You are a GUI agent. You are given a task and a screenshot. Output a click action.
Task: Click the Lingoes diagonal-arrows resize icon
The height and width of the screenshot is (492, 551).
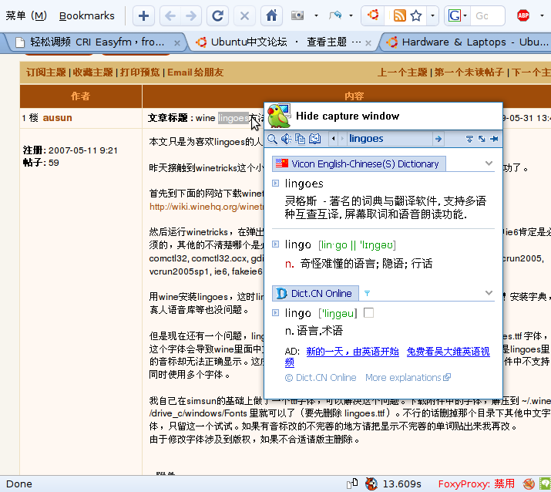(x=482, y=139)
